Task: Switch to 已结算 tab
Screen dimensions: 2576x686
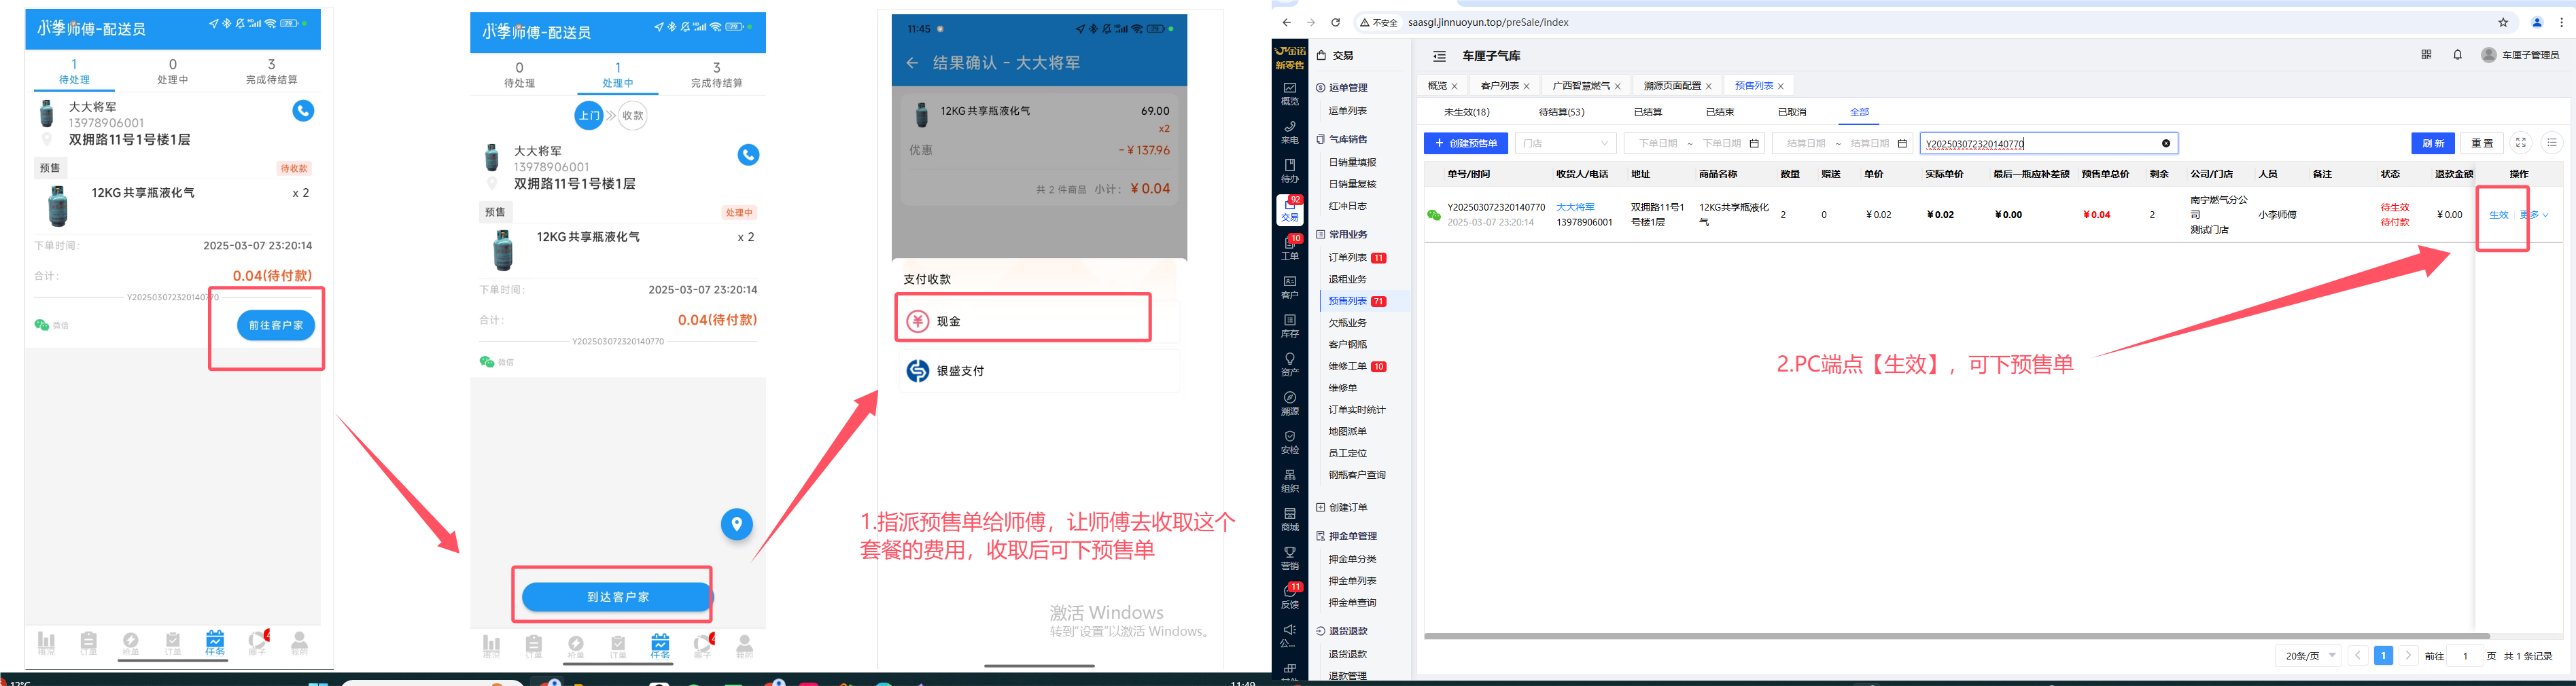Action: click(1648, 113)
